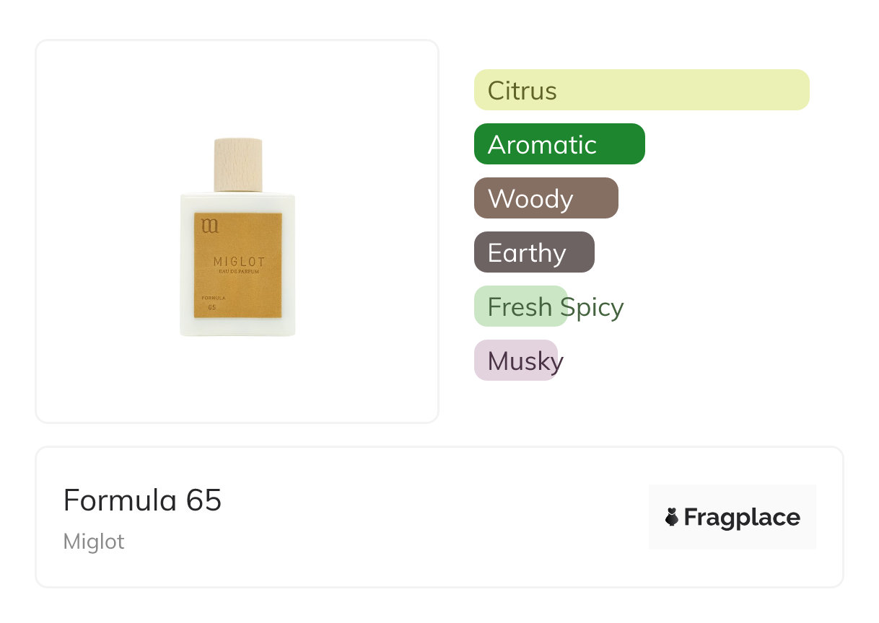Click the Fresh Spicy accord bar

click(521, 306)
